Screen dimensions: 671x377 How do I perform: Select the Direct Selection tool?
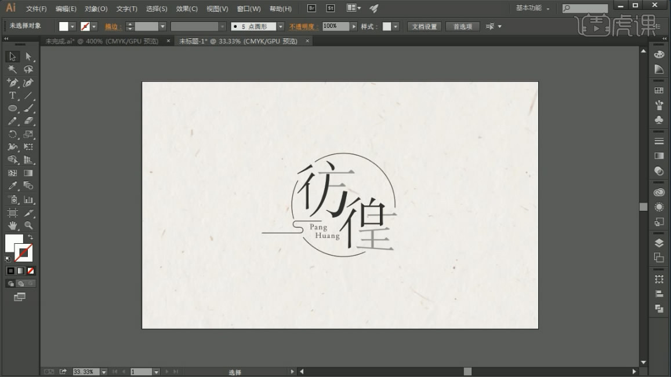pyautogui.click(x=28, y=56)
